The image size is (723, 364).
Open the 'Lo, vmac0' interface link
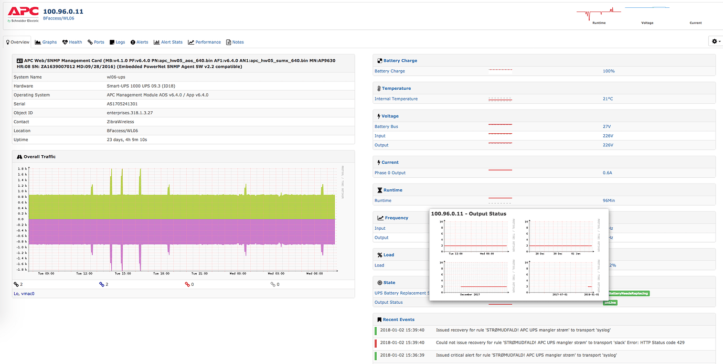pos(24,294)
